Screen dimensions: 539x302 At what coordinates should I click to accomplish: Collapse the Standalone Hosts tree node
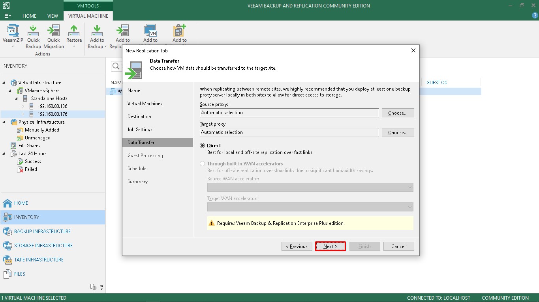pos(17,98)
